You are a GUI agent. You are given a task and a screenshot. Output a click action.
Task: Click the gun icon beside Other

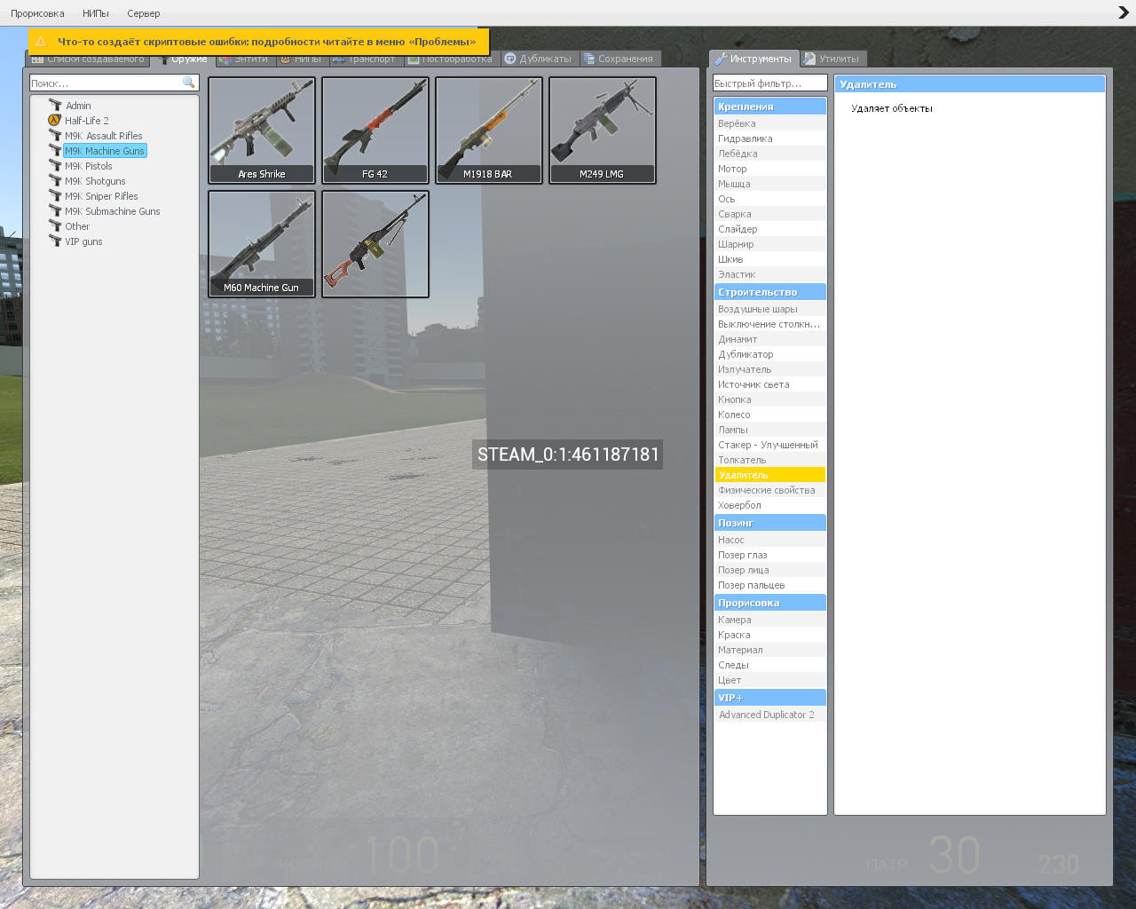click(55, 225)
